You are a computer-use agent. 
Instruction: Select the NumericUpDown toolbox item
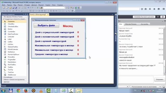13,55
